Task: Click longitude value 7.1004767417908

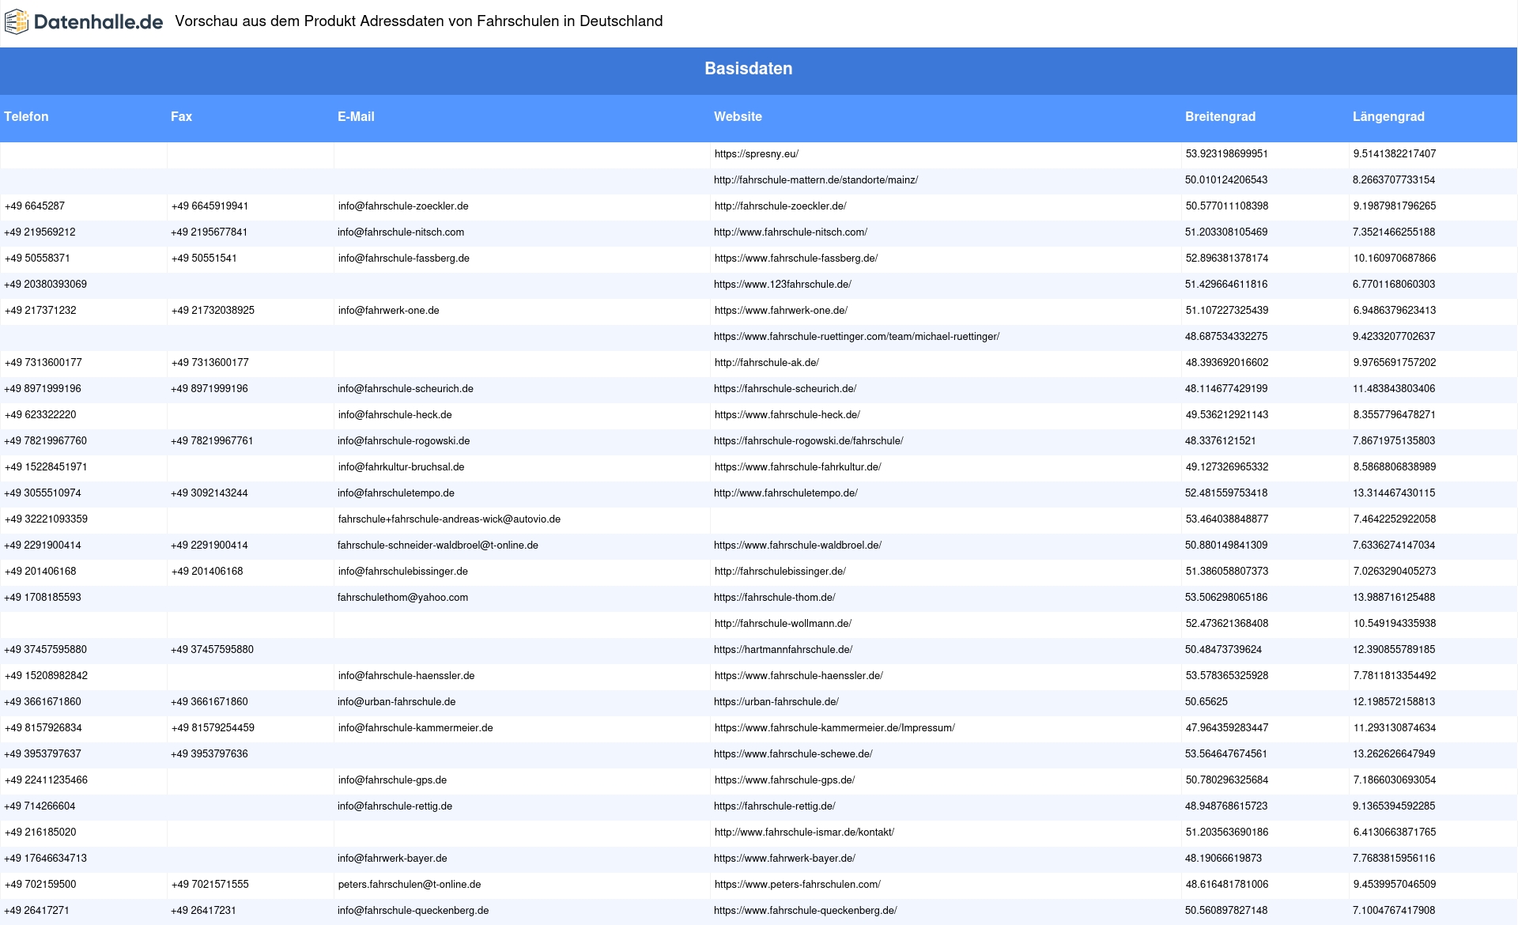Action: (x=1394, y=911)
